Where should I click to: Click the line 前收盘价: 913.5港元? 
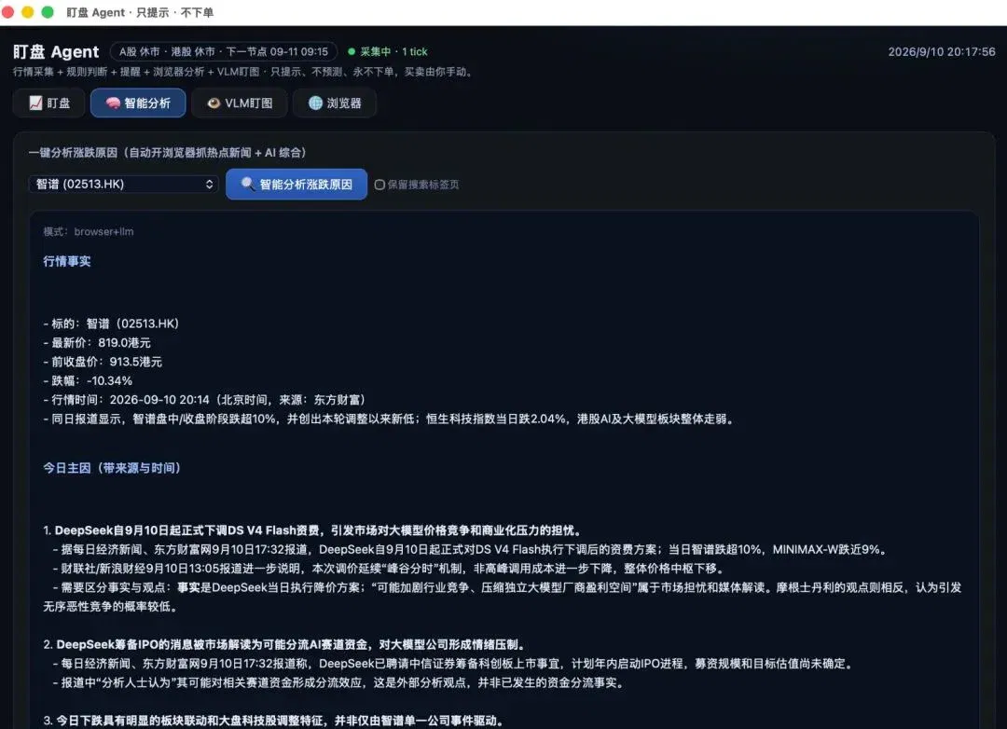[x=103, y=363]
